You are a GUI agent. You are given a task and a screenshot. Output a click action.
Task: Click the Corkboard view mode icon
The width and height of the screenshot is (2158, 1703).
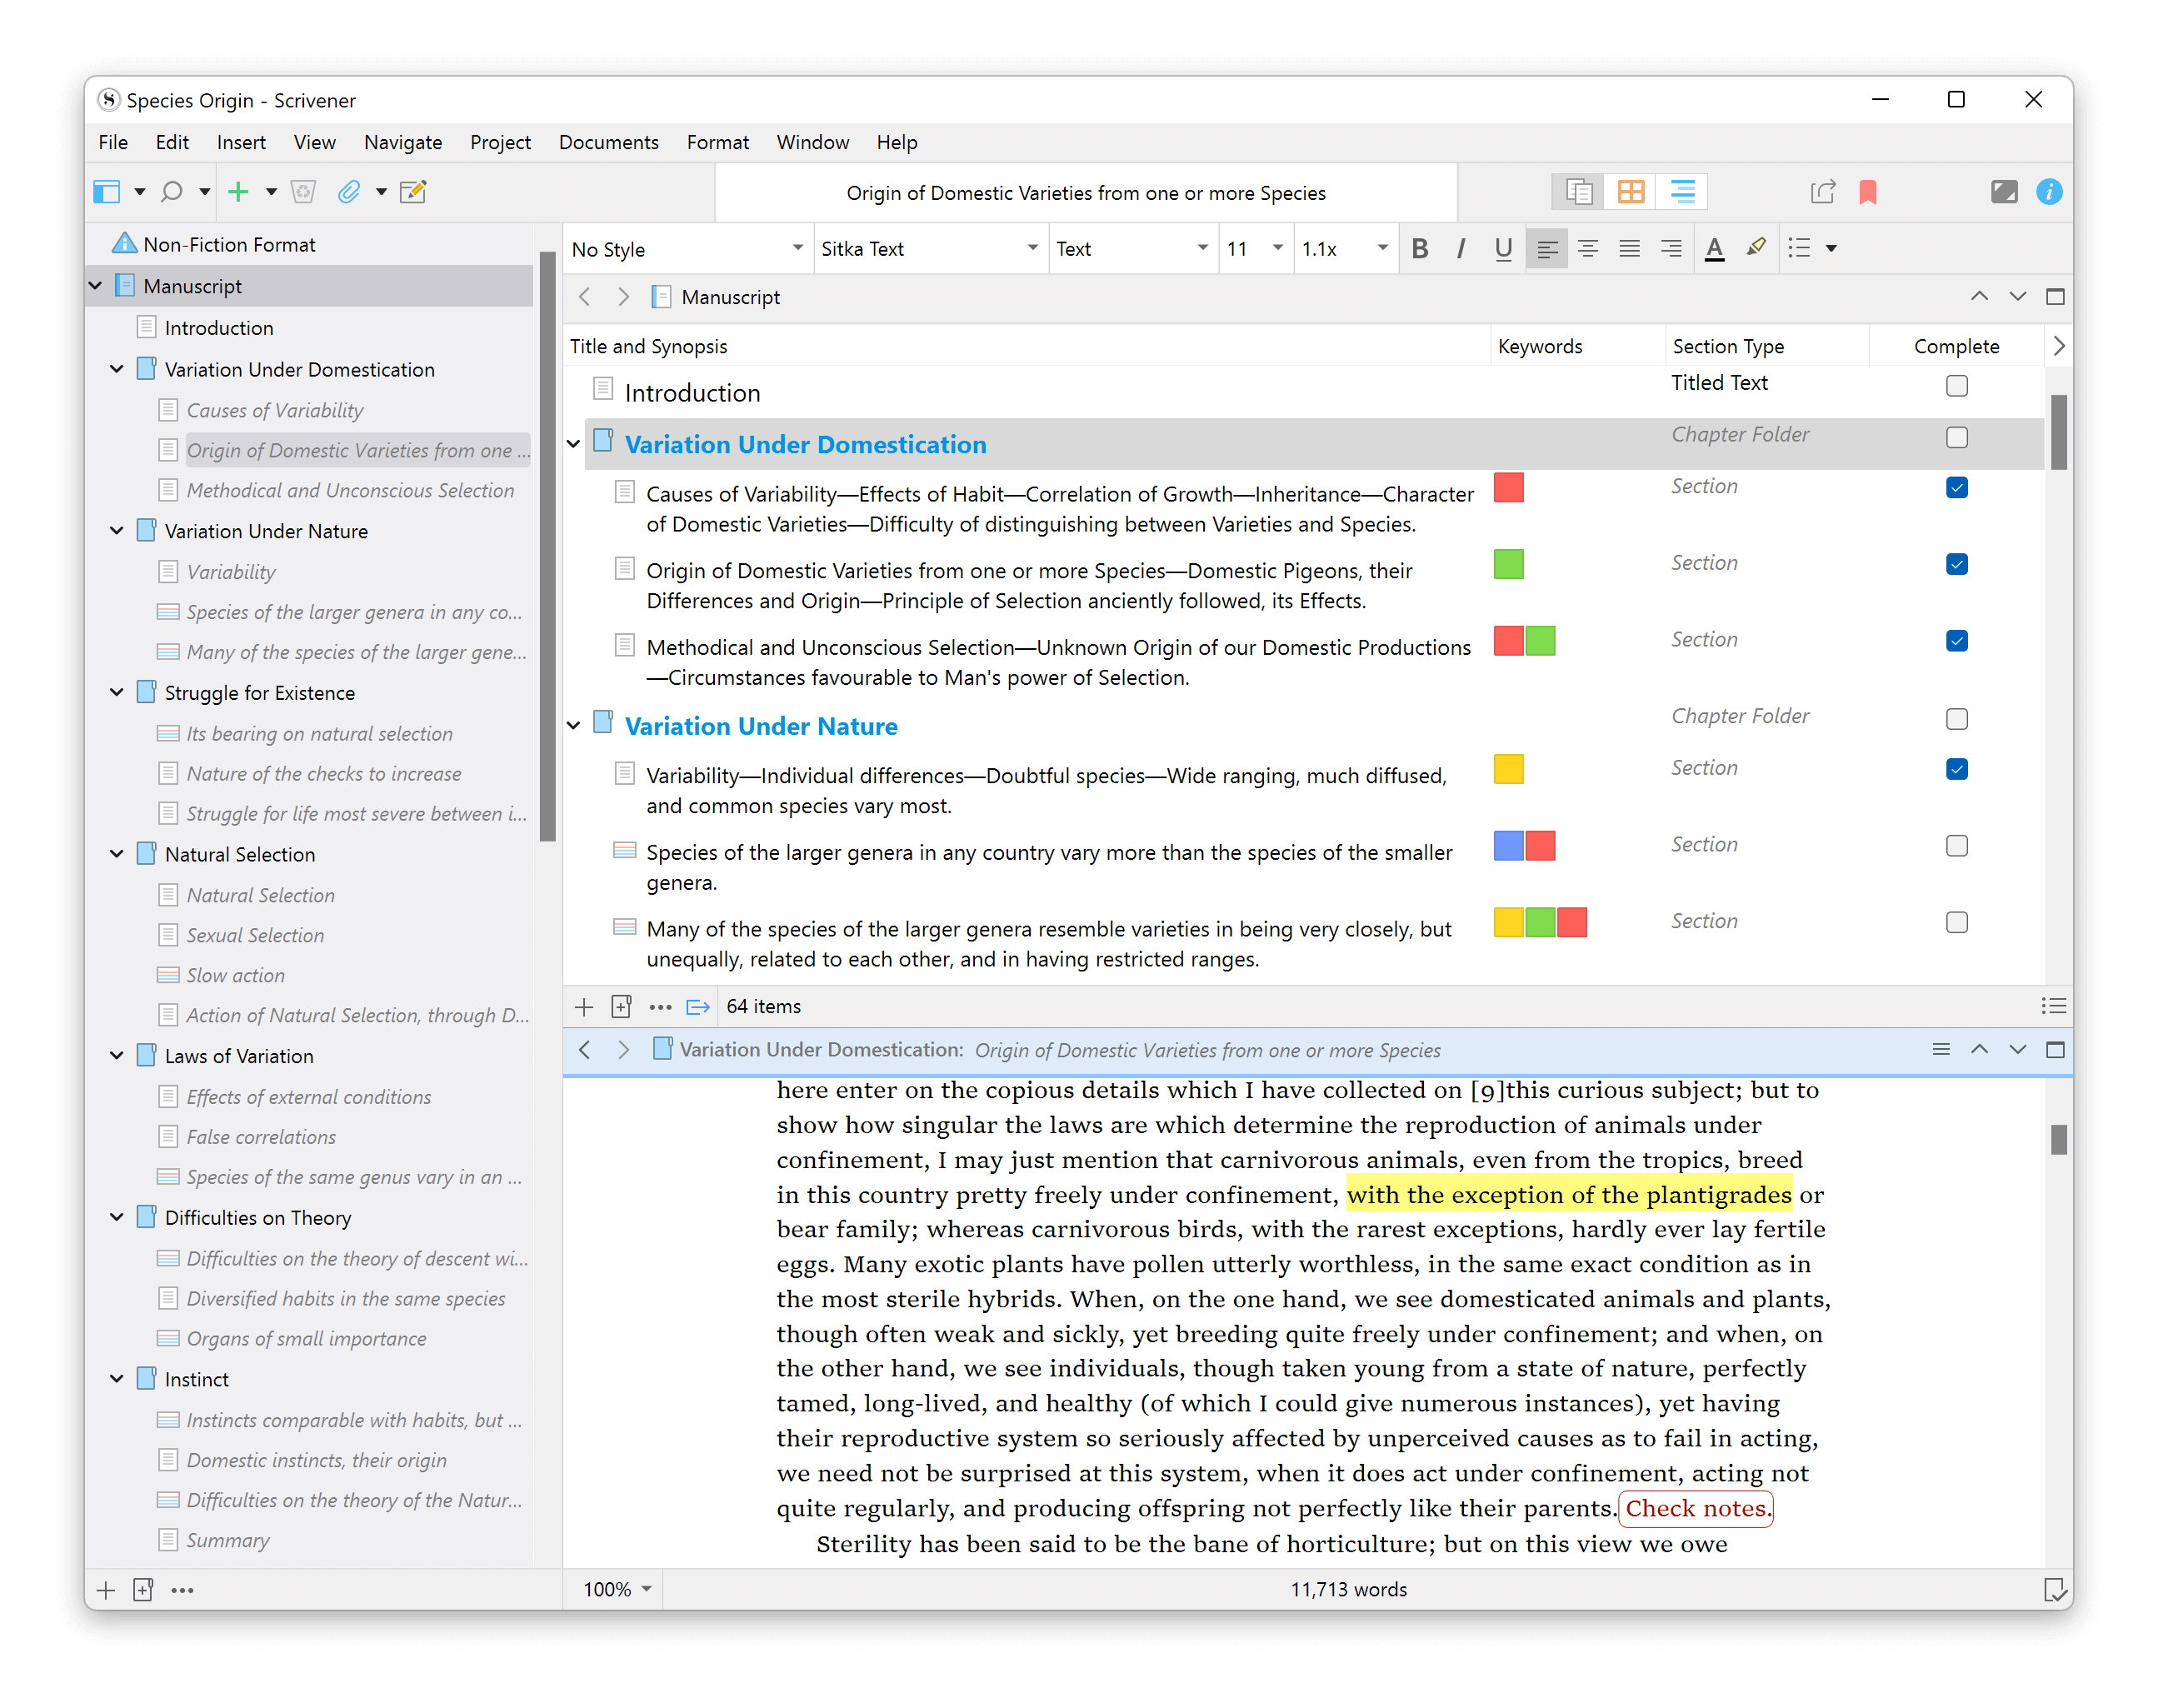pos(1631,192)
